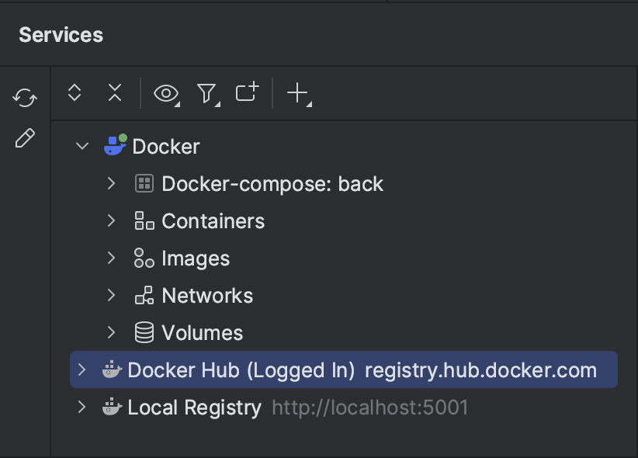The width and height of the screenshot is (638, 458).
Task: Click the Images node icon
Action: tap(146, 258)
